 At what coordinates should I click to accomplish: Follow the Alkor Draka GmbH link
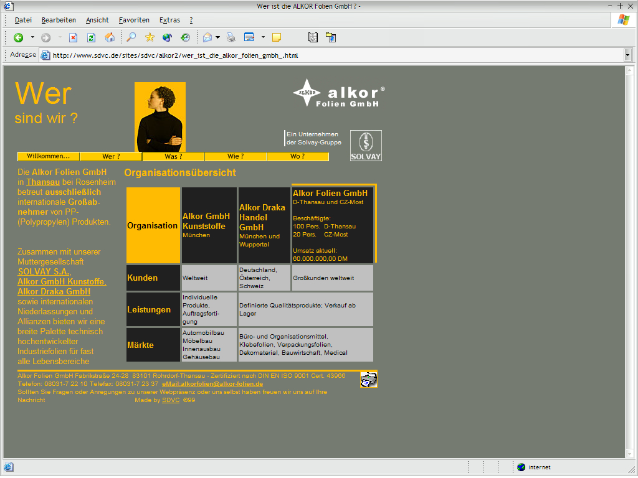point(54,291)
